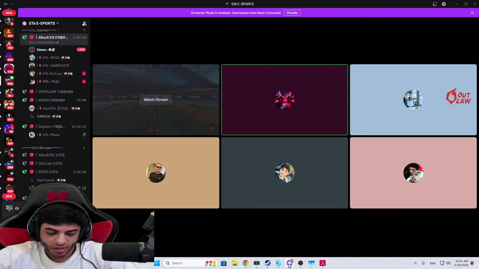Open the server with 796 notification badge
This screenshot has height=269, width=479.
(9, 176)
